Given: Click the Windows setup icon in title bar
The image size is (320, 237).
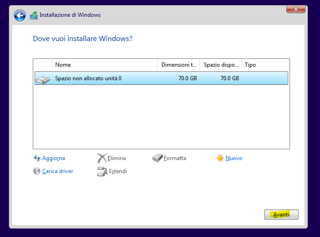Looking at the screenshot, I should (34, 15).
